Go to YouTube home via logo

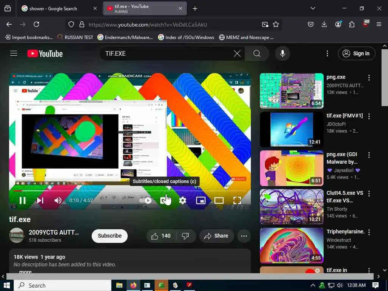45,53
